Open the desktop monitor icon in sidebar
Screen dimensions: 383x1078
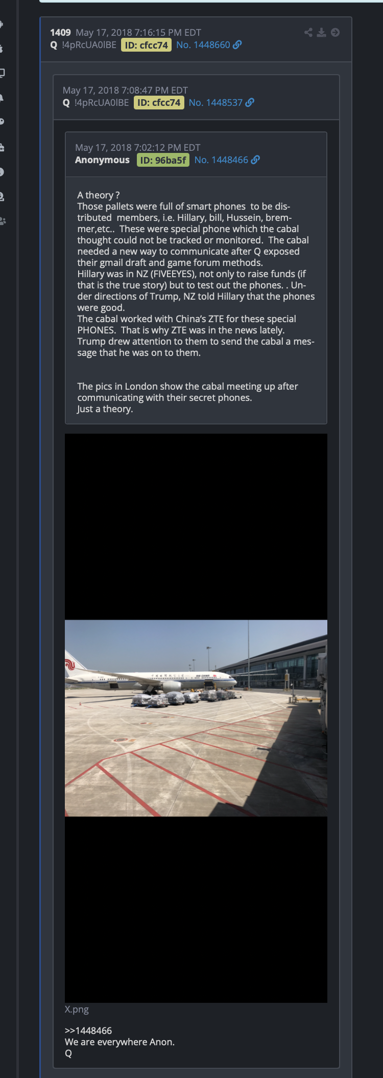click(2, 73)
